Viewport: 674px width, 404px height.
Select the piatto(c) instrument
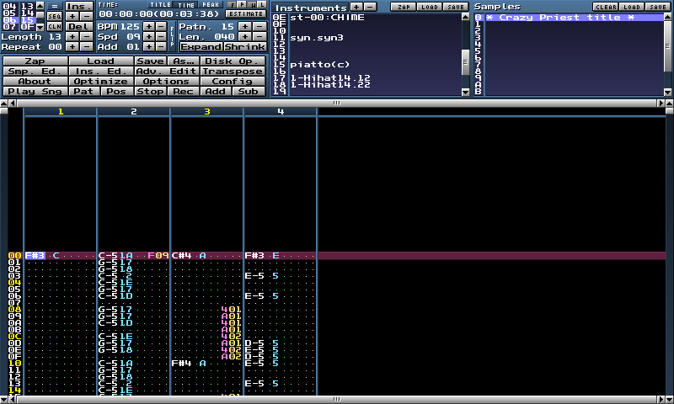point(319,65)
